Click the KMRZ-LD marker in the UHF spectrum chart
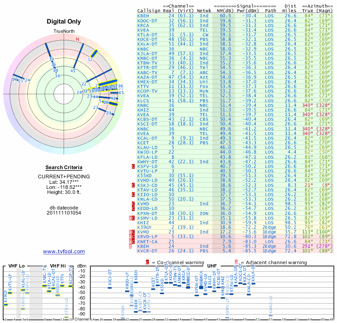This screenshot has height=323, width=337. pyautogui.click(x=270, y=315)
